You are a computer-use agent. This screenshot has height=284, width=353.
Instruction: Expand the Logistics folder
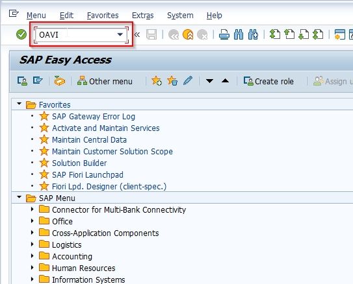click(33, 244)
